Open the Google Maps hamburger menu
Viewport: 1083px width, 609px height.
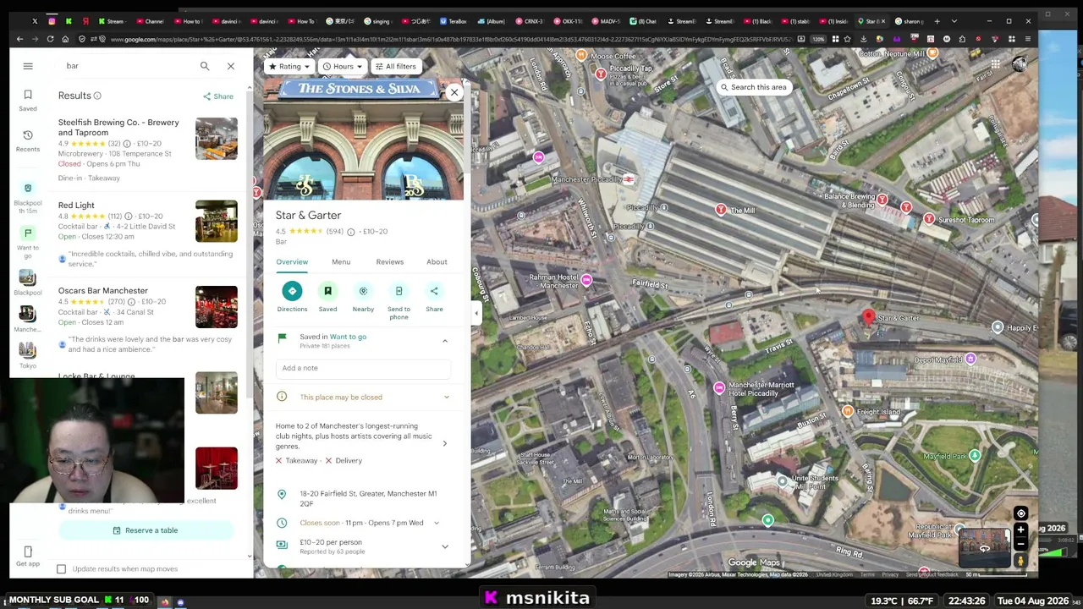pos(28,66)
